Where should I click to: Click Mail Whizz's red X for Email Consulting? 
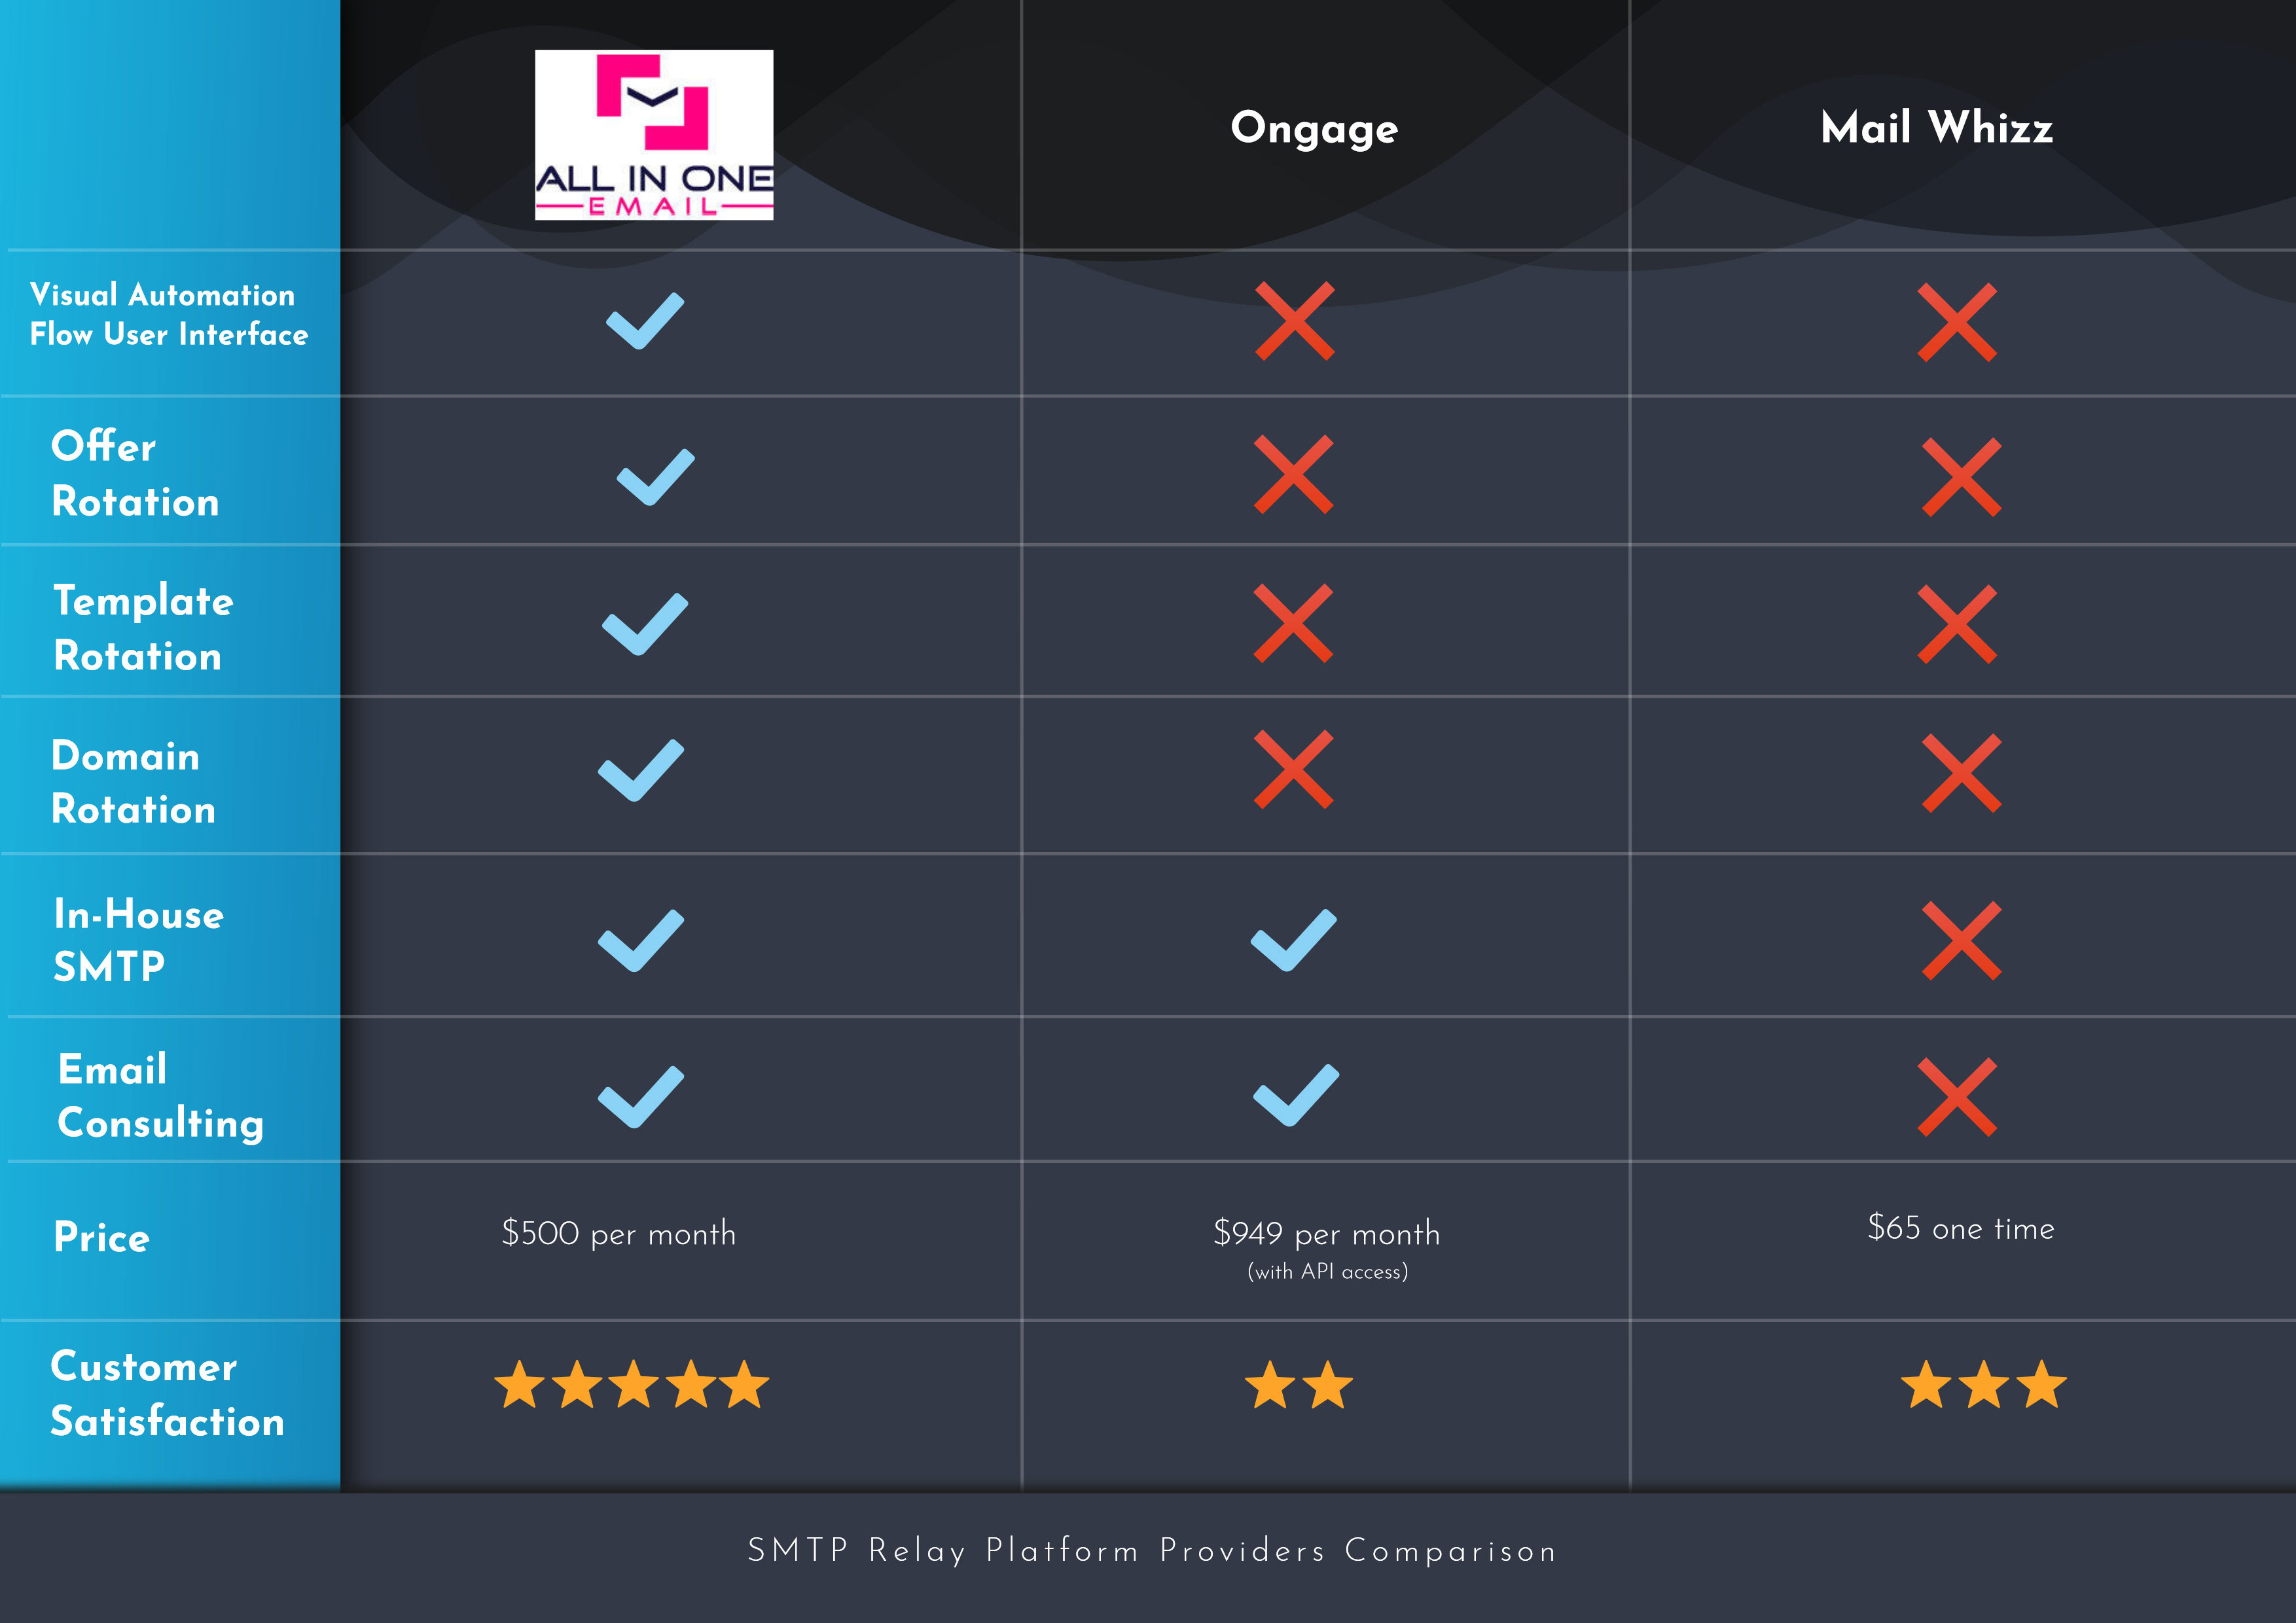coord(1957,1097)
